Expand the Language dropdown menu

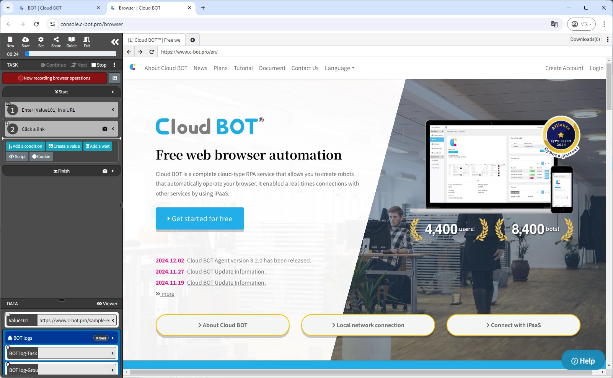[339, 68]
